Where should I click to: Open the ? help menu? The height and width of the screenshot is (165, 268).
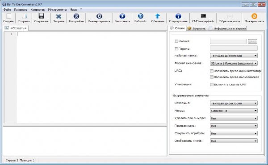(81, 10)
